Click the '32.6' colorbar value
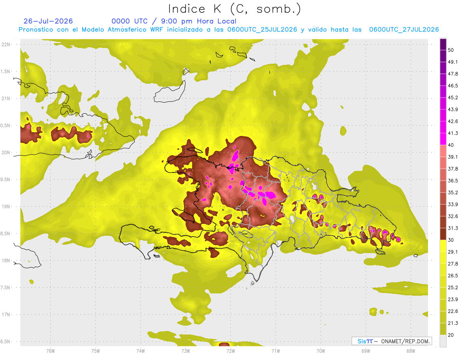Screen dimensions: 461x356 [453, 216]
